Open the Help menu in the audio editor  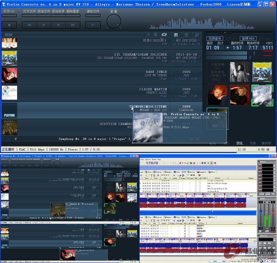point(159,159)
